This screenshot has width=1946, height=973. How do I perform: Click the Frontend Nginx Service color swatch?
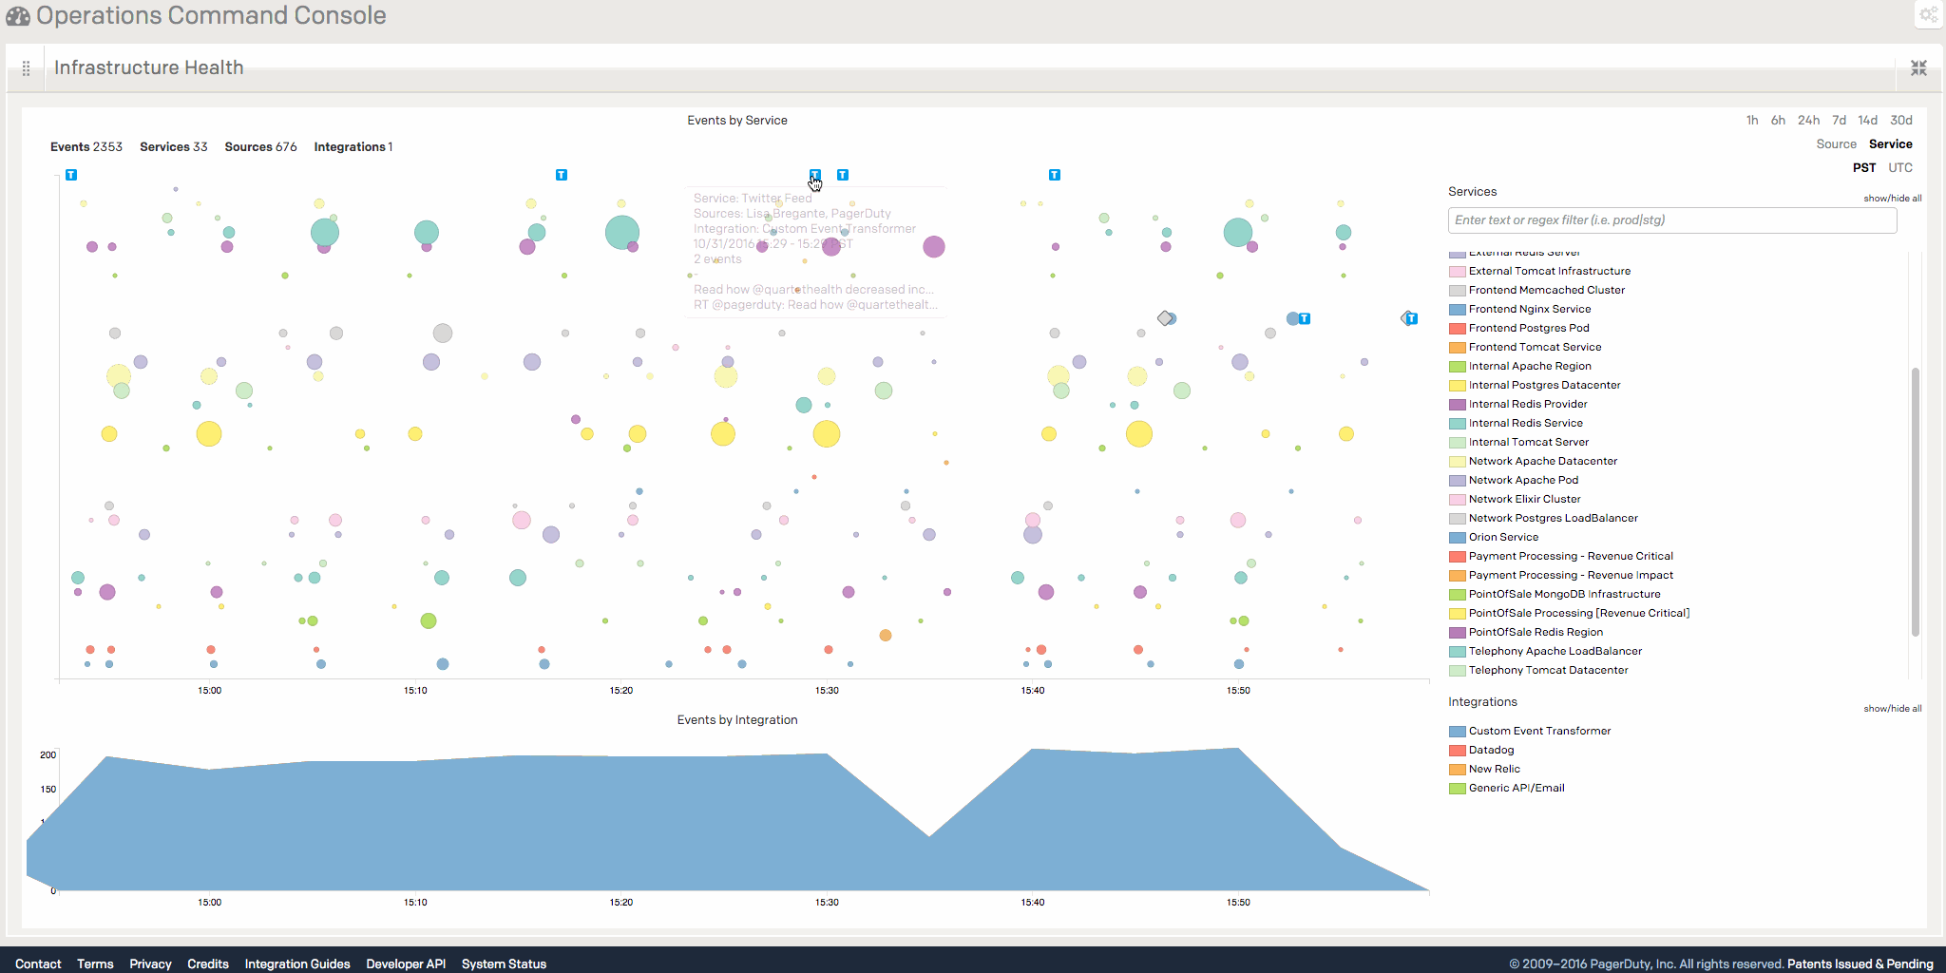(1457, 310)
